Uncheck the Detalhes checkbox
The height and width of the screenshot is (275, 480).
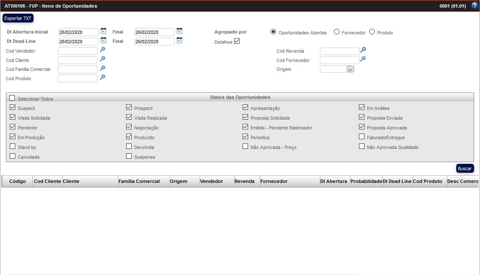[237, 41]
